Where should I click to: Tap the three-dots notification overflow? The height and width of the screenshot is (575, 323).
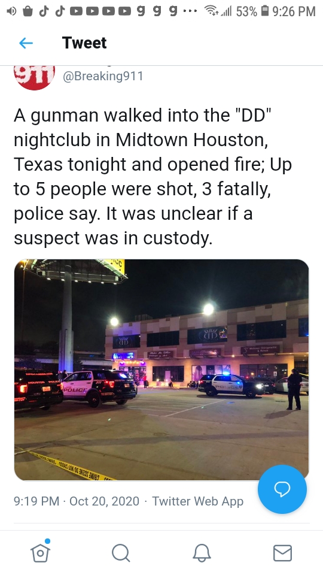190,11
